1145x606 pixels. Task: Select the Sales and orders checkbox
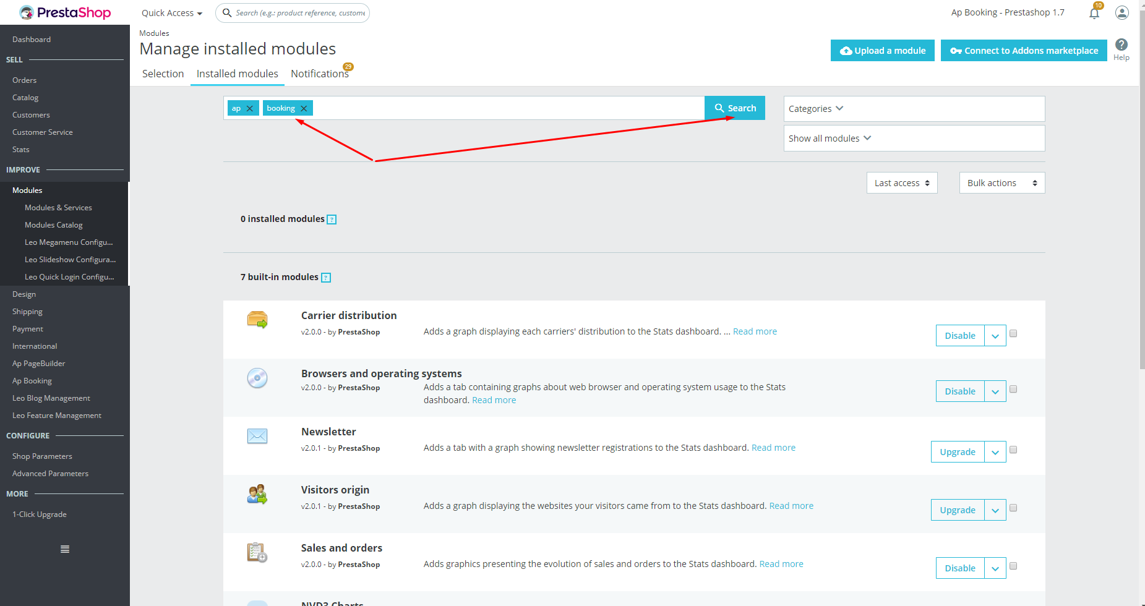[x=1013, y=566]
